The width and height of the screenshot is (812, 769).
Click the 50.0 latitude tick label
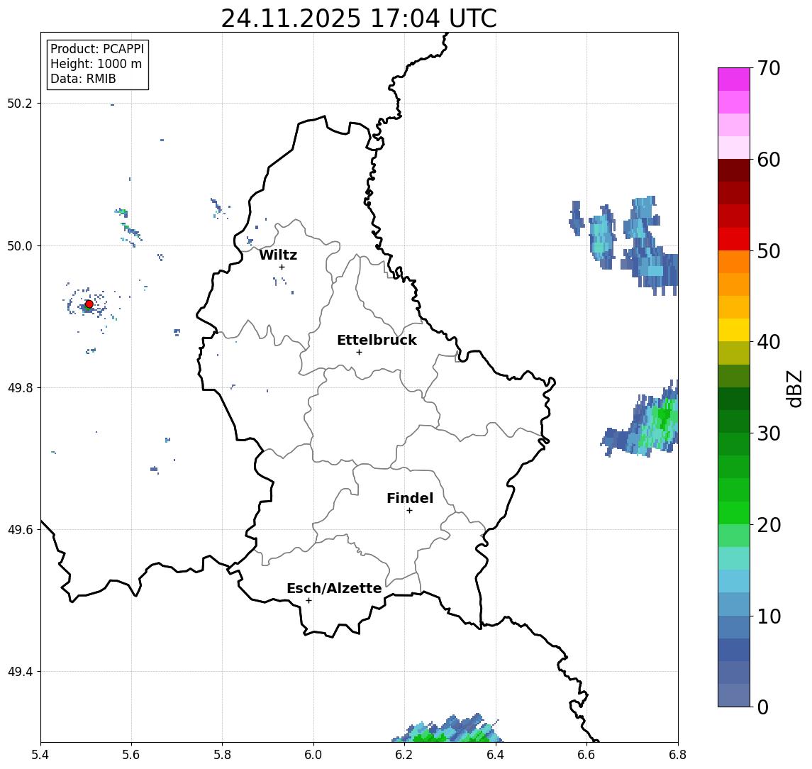(x=20, y=245)
